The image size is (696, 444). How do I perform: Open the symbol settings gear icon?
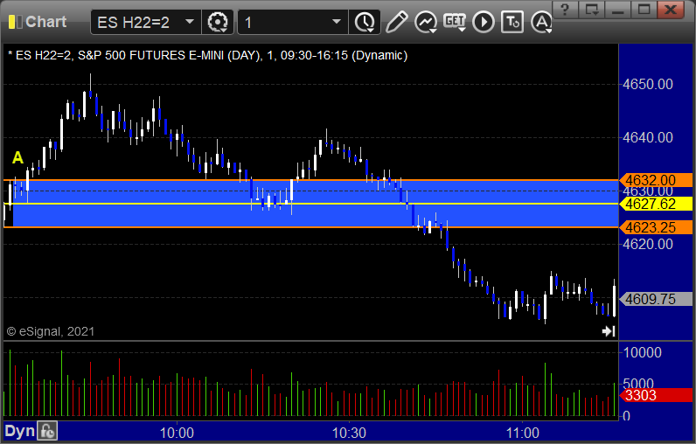[x=218, y=22]
